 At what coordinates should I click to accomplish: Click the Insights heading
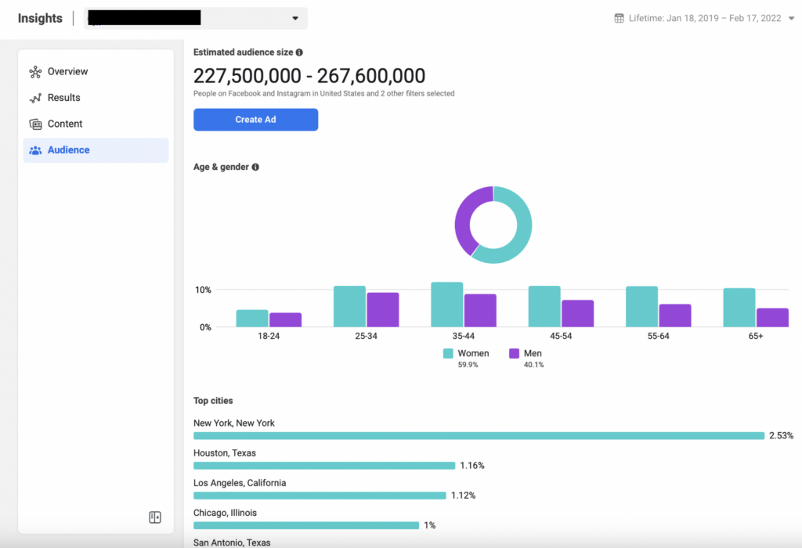click(40, 19)
